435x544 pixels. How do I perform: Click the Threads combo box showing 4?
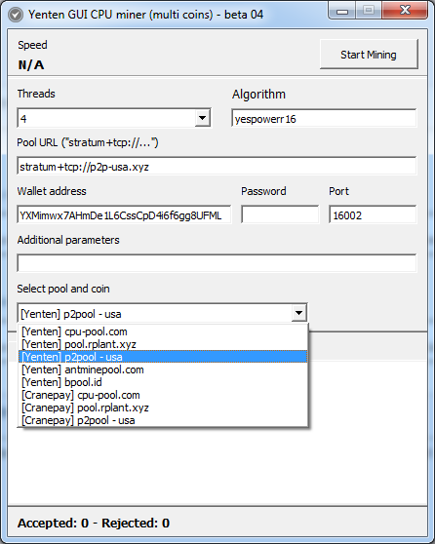114,118
